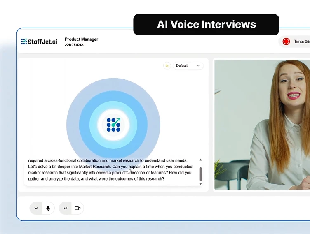Click the AI voice orb center icon
This screenshot has width=310, height=234.
[113, 125]
